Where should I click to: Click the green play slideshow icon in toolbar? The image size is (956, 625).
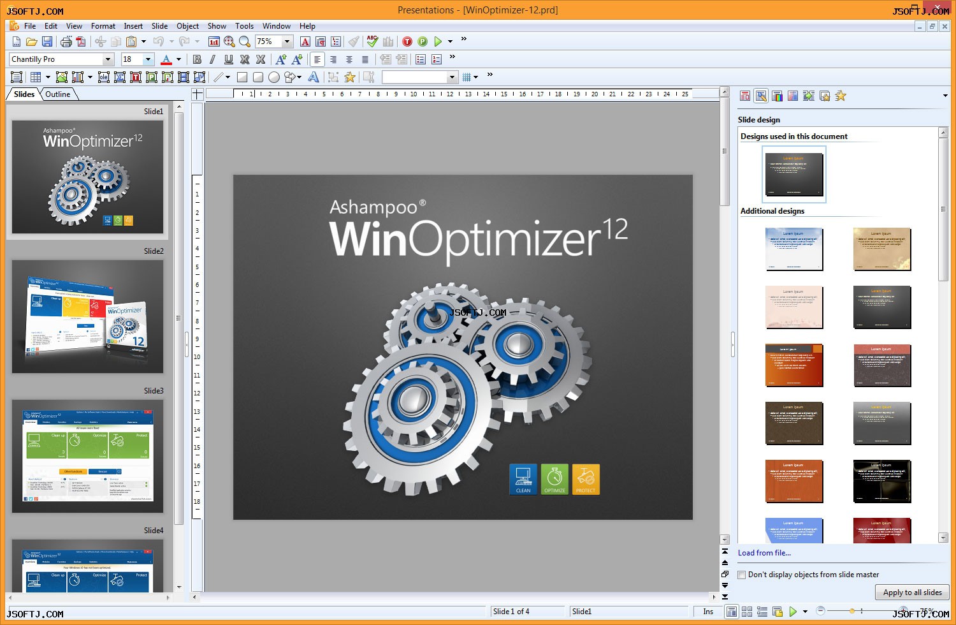point(438,41)
